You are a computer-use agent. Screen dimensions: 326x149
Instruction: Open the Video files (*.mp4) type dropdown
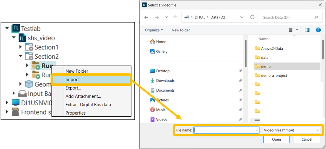coord(291,130)
